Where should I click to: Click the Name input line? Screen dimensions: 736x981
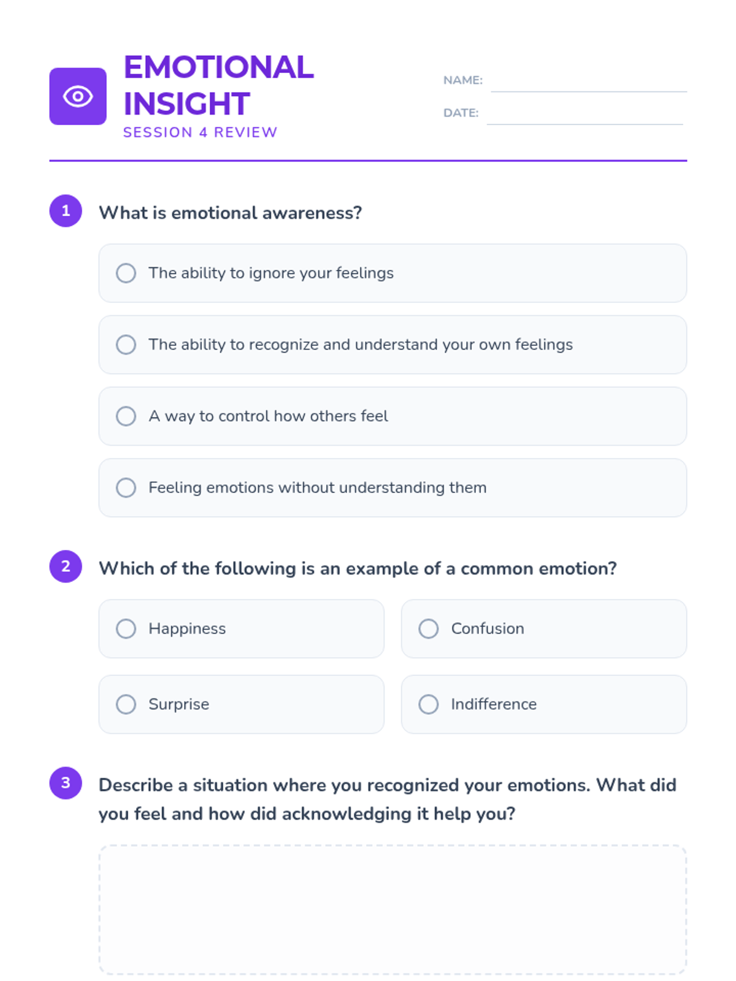point(588,83)
